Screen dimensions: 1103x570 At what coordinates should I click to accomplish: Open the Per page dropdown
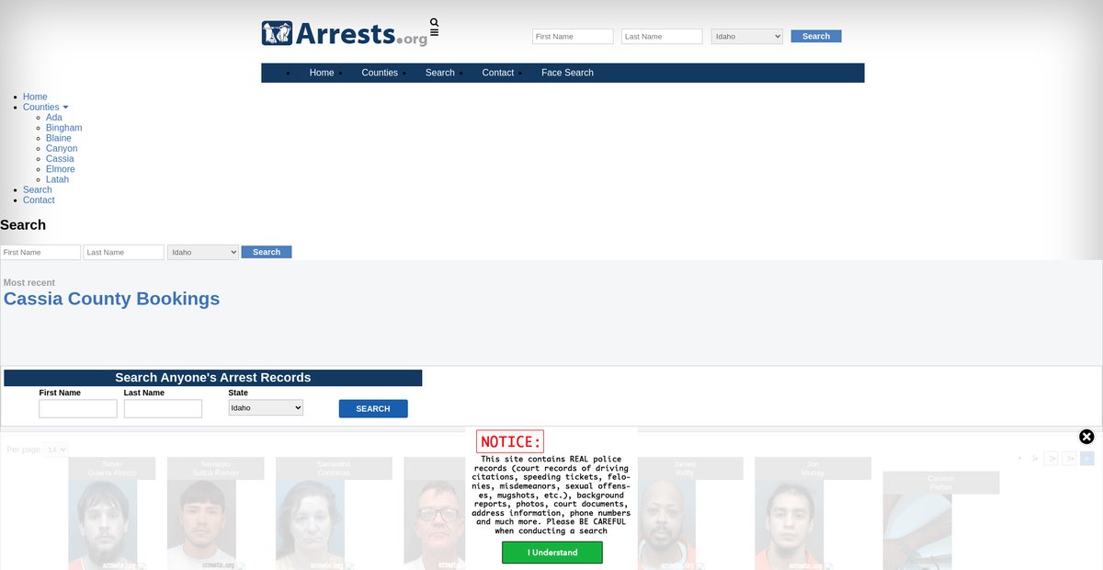(x=56, y=450)
